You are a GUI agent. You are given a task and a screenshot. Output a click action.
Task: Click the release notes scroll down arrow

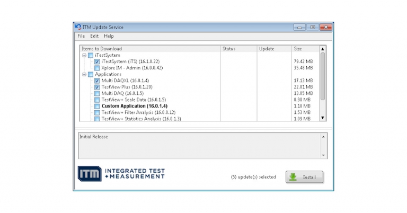pos(323,155)
